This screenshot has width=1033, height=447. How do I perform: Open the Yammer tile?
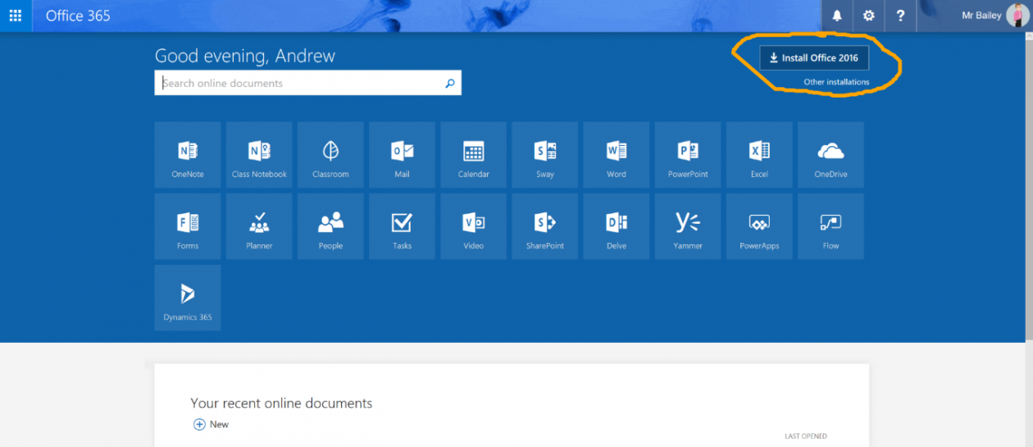click(688, 226)
